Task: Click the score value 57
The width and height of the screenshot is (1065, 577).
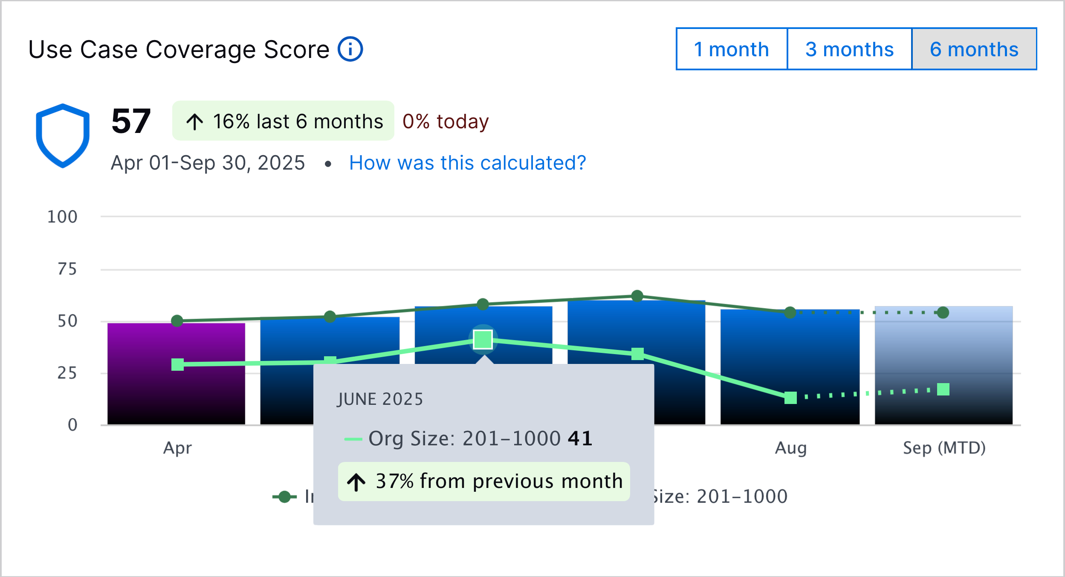Action: pos(131,121)
